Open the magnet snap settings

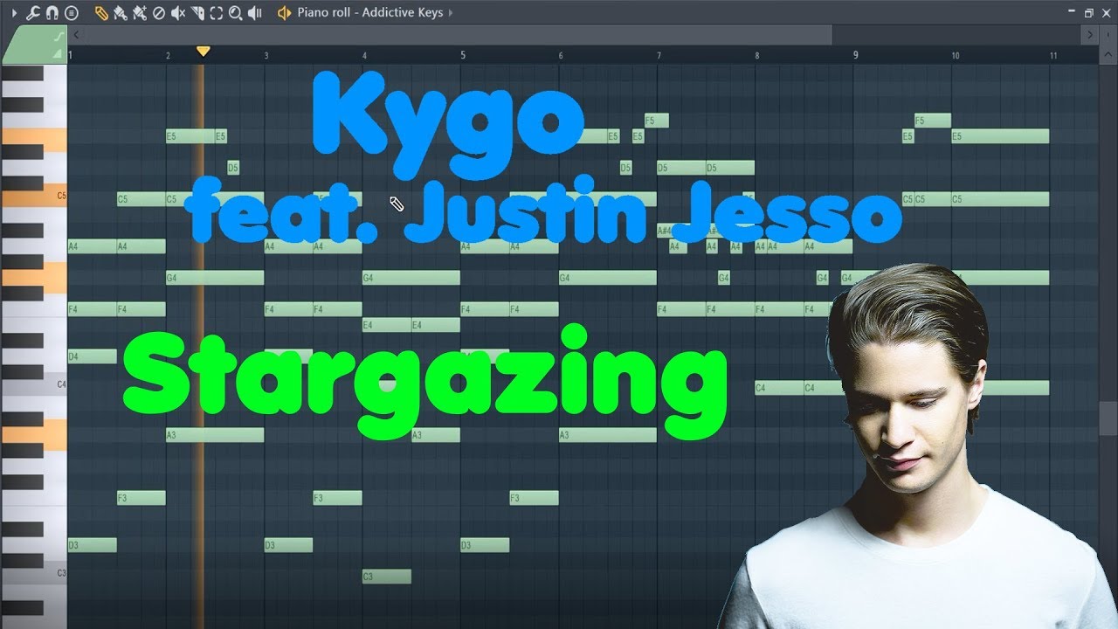52,13
